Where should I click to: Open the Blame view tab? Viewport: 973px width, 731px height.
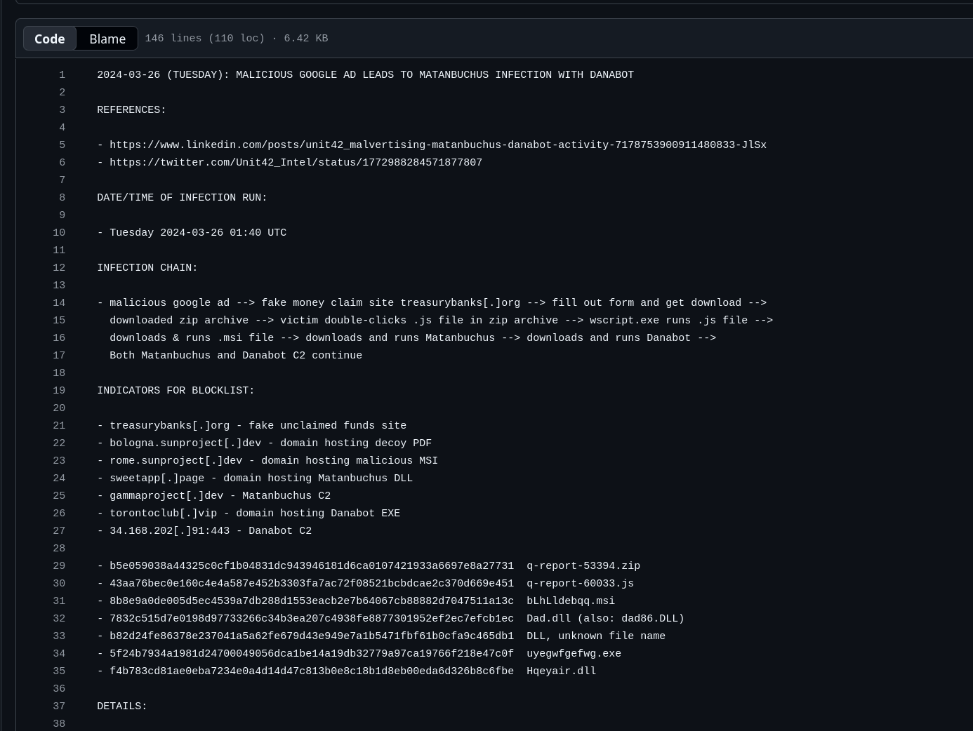(107, 39)
